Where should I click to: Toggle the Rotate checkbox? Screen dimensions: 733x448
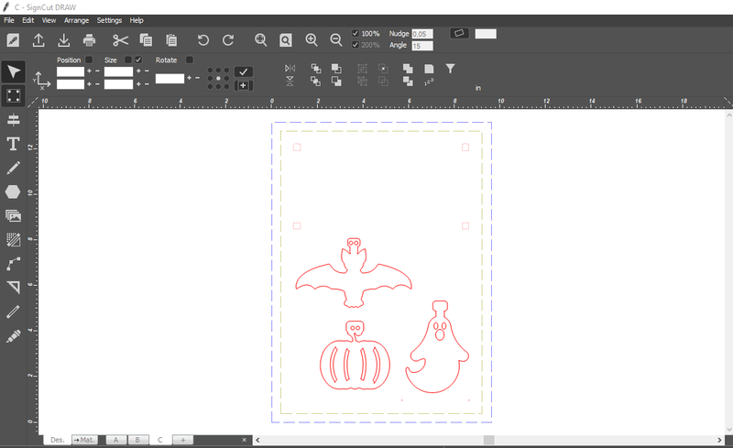click(190, 60)
